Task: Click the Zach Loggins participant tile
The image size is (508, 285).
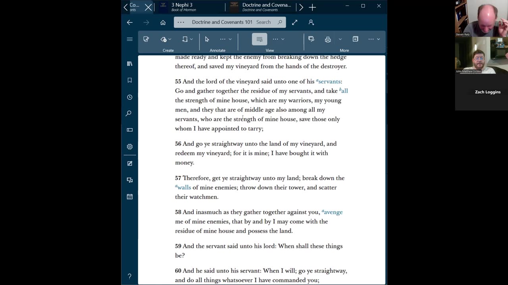Action: pos(481,92)
